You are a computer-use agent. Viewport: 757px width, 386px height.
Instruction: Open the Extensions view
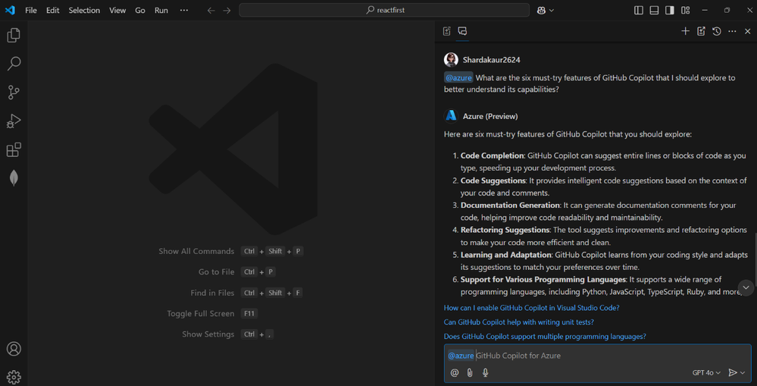tap(14, 149)
